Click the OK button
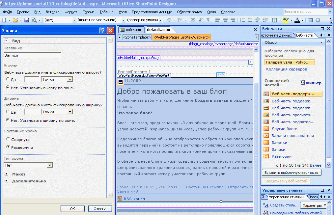Screen dimensions: 334x215 coord(72,208)
